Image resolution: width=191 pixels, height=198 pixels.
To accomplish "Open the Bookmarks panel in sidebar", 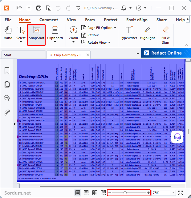I will pos(7,71).
